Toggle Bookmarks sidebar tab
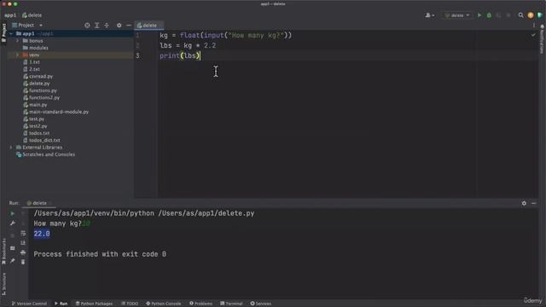546x307 pixels. (x=3, y=252)
